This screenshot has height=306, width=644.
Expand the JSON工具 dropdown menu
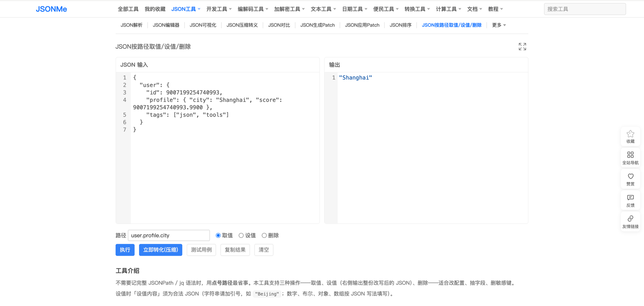coord(186,9)
